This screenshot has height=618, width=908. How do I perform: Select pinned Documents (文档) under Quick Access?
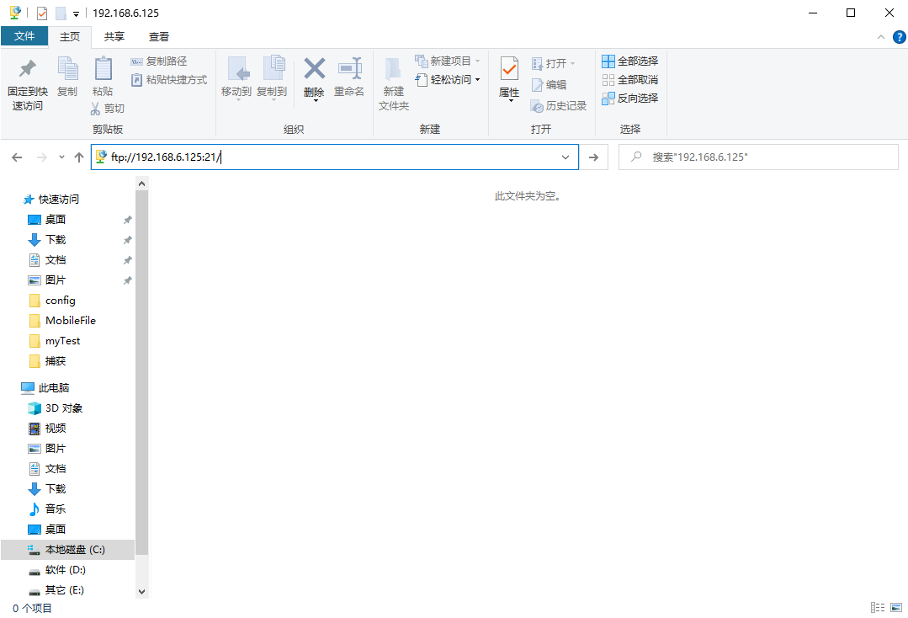click(x=47, y=260)
